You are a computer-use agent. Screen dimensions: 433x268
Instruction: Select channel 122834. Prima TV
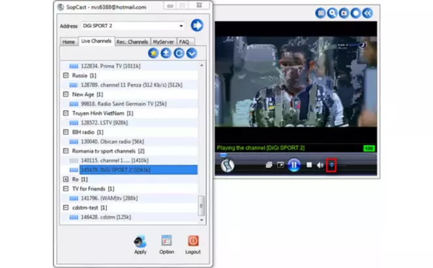(x=110, y=66)
